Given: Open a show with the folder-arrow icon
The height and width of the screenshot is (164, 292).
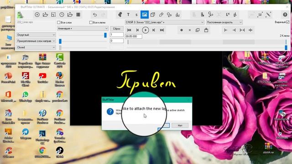Looking at the screenshot, I should click(45, 15).
